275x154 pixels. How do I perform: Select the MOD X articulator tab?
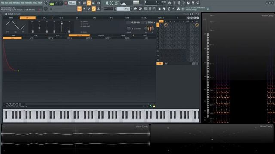(89, 38)
